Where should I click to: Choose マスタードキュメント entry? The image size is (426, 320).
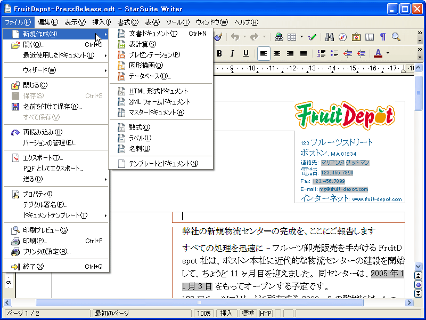point(161,113)
